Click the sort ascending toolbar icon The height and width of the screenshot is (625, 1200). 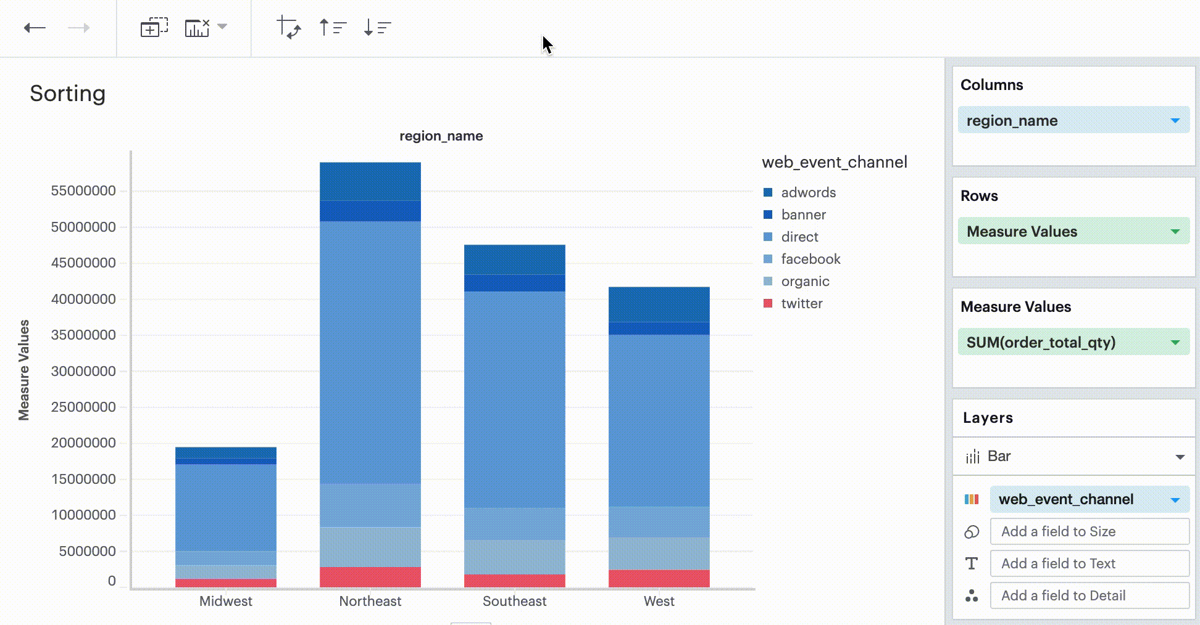(x=331, y=27)
